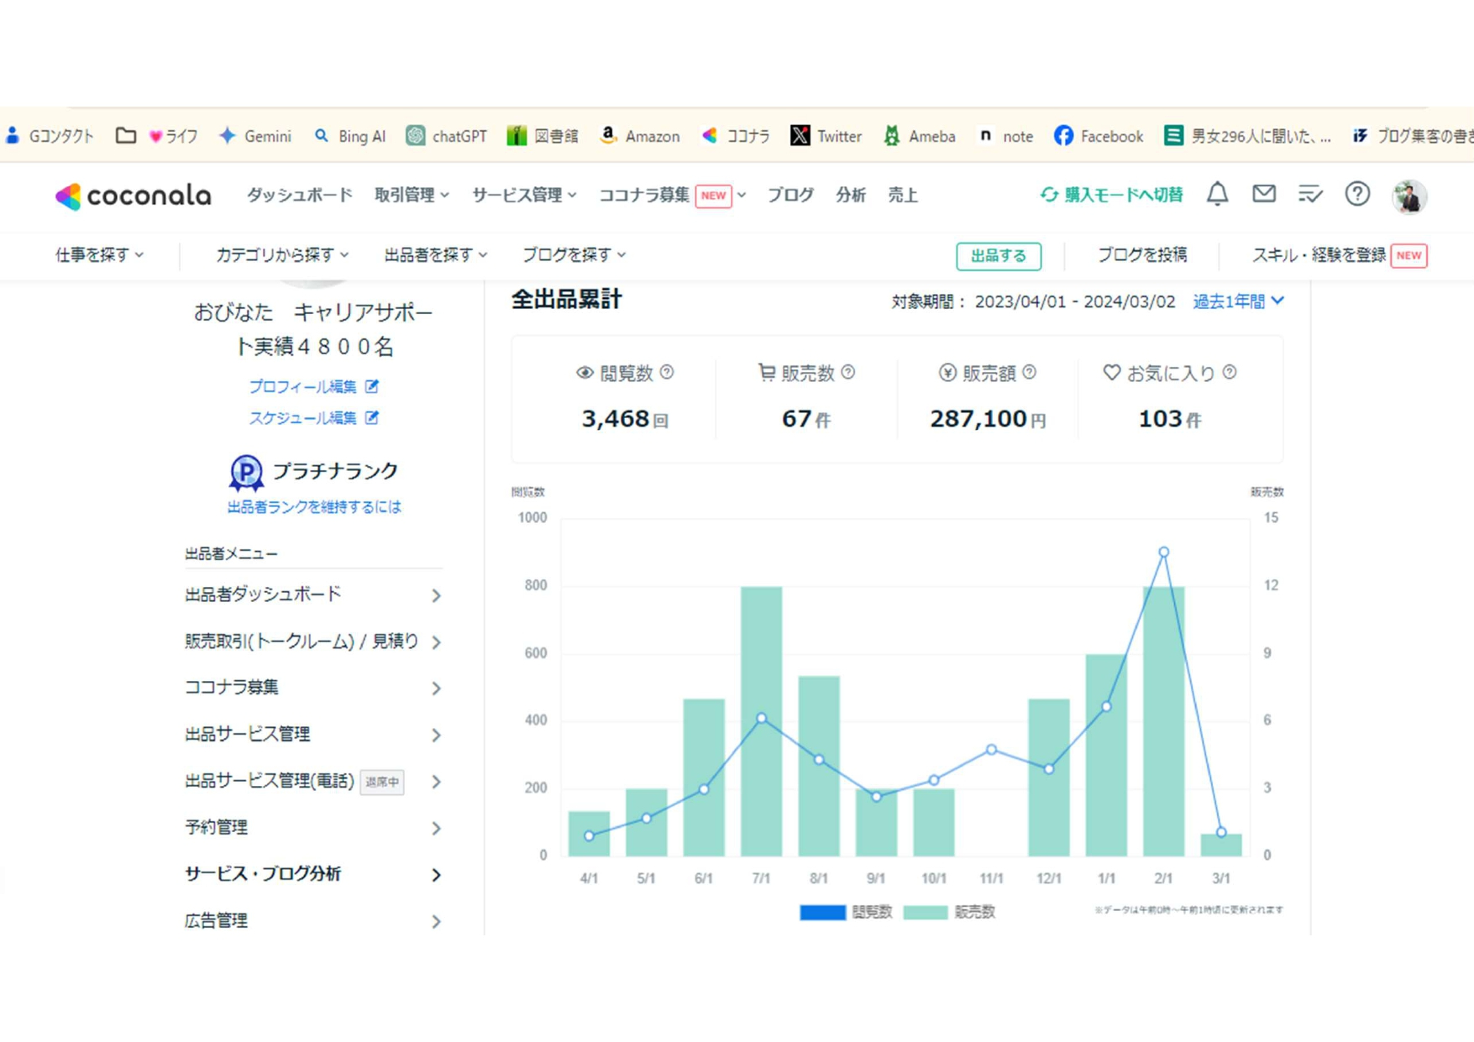Toggle 販売数 series in chart legend
This screenshot has width=1474, height=1042.
pyautogui.click(x=948, y=912)
